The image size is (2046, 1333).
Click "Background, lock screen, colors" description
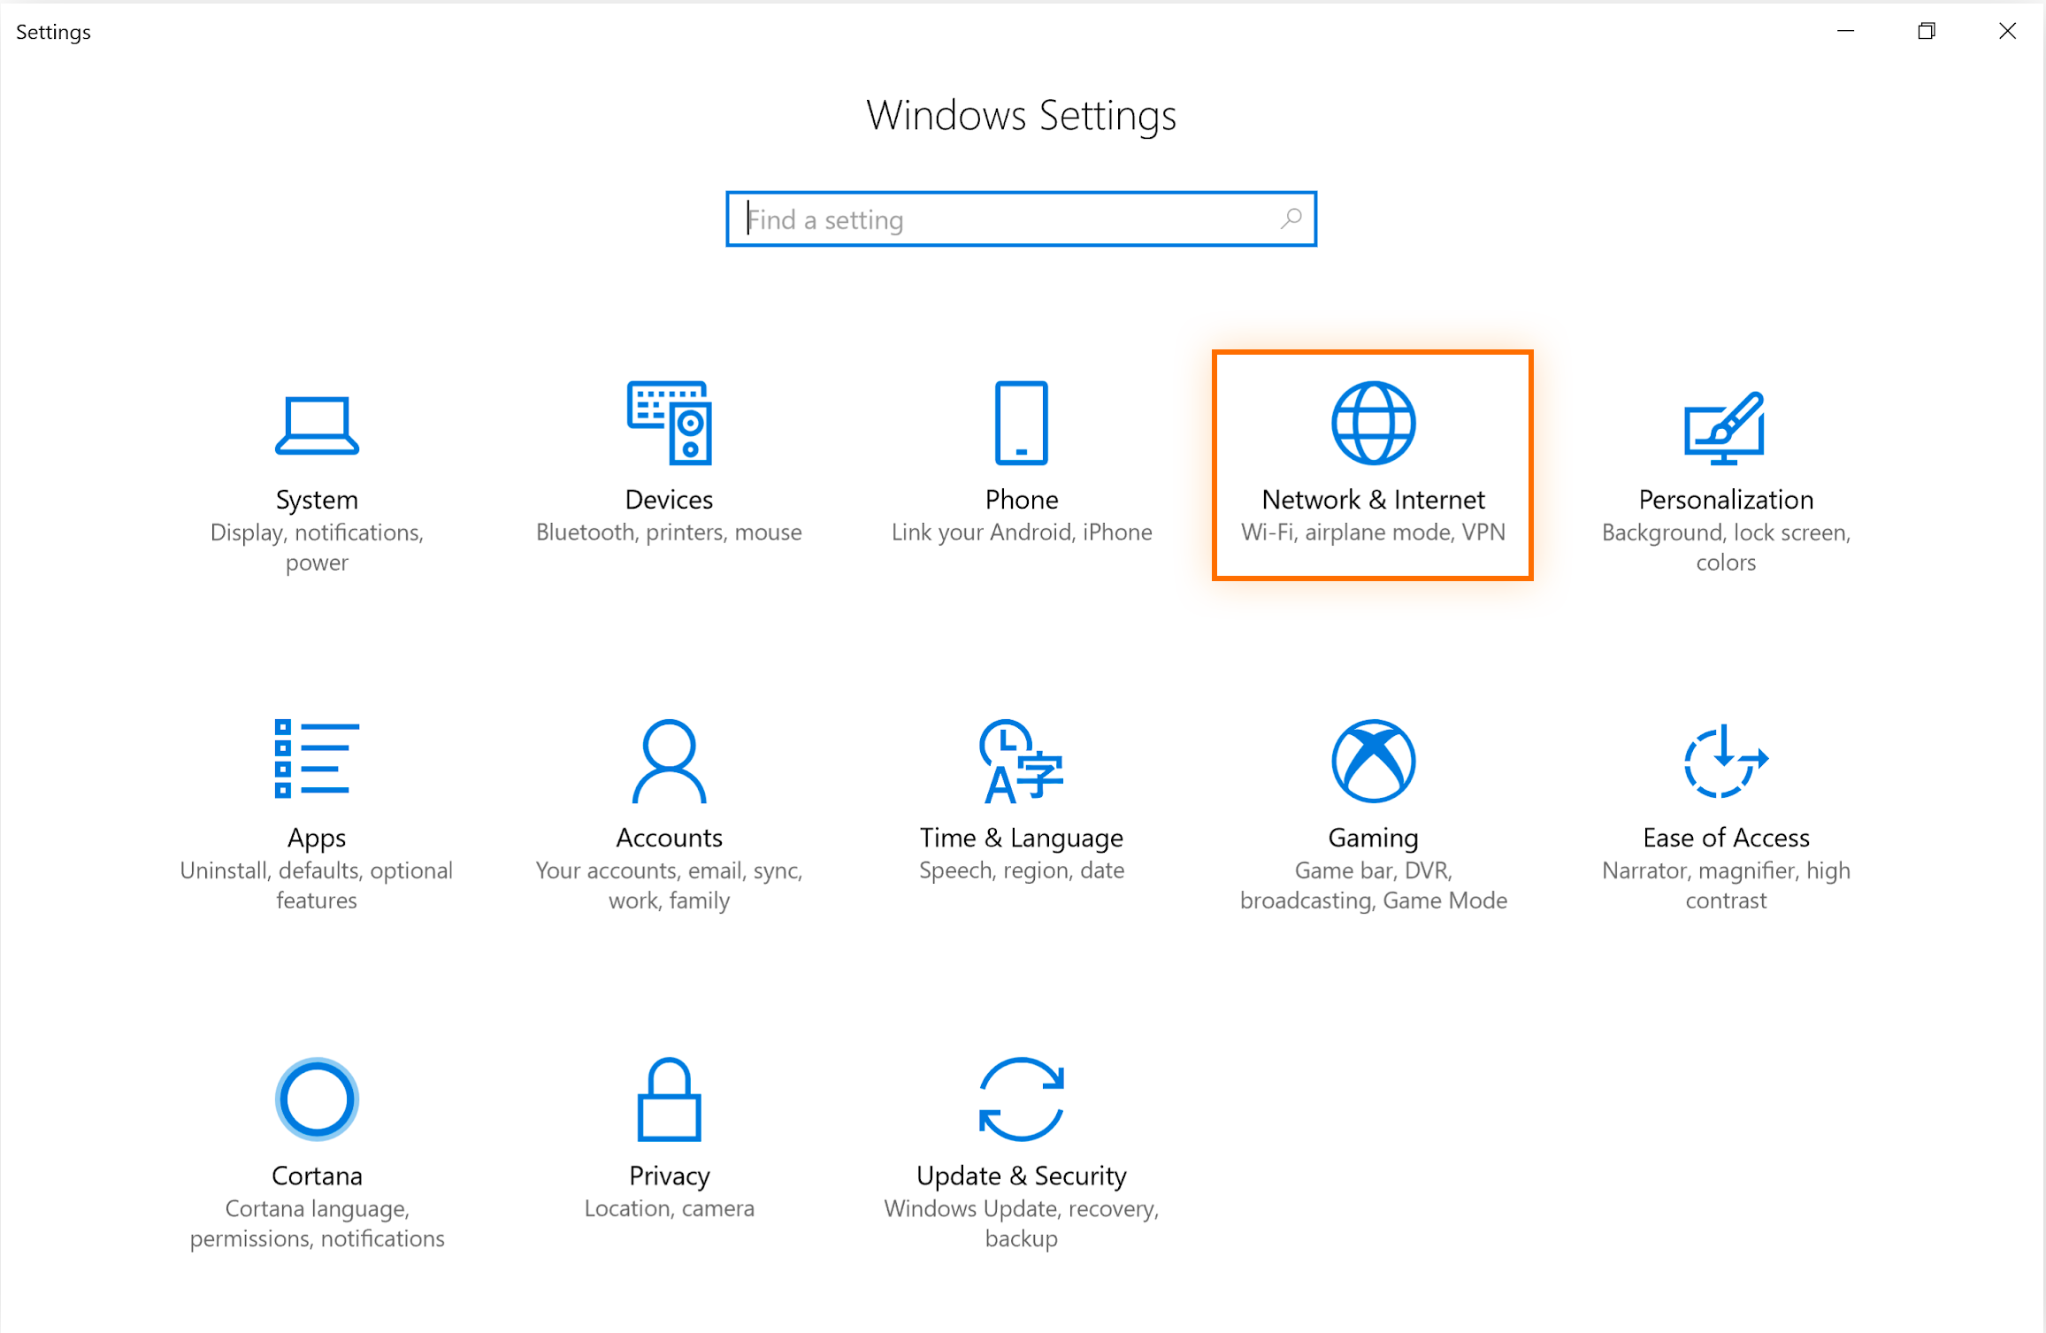click(1726, 548)
